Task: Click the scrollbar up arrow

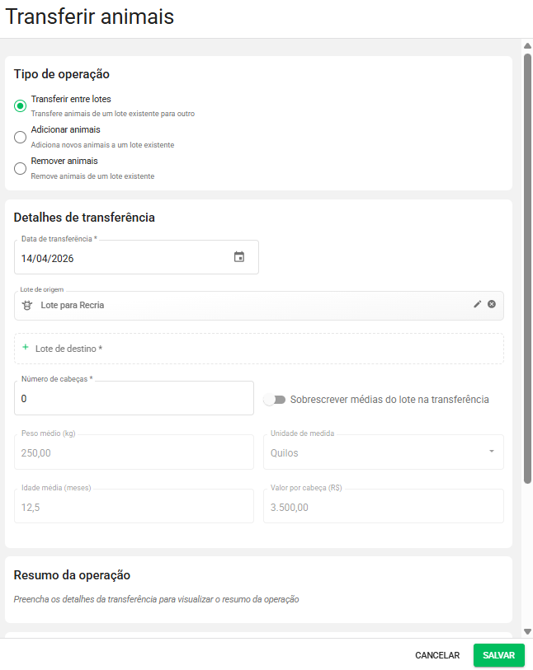Action: [527, 45]
